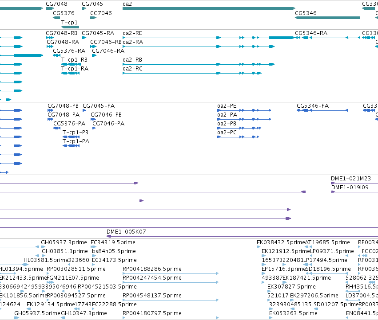Click the EK307827.5prime EST label
Screen dimensions: 378x320
coord(291,287)
